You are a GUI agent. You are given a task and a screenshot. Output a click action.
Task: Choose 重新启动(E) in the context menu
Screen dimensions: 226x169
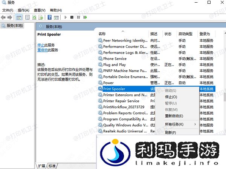coord(174,116)
